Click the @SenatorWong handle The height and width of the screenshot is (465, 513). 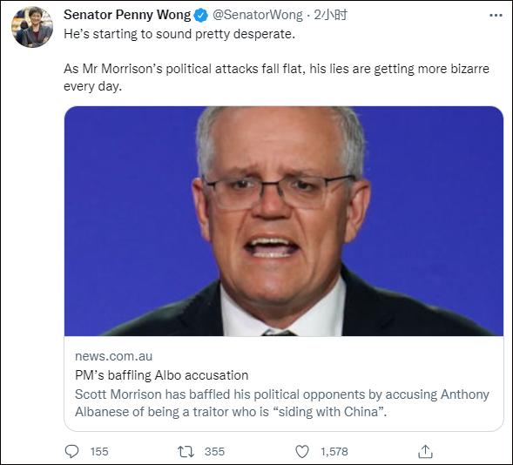(x=258, y=15)
